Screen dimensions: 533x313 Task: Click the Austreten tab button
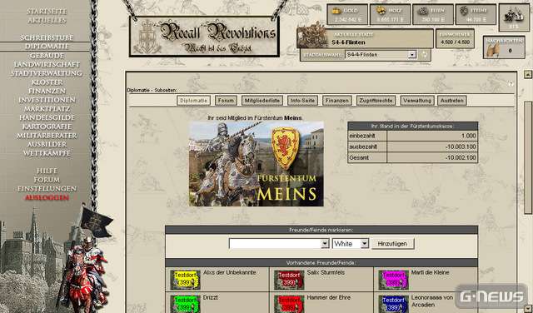pos(451,101)
